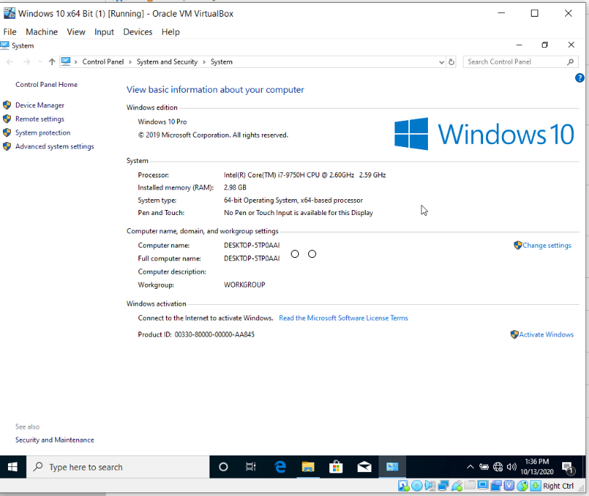Click the keyboard capture green arrow indicator
The image size is (589, 496).
click(535, 487)
